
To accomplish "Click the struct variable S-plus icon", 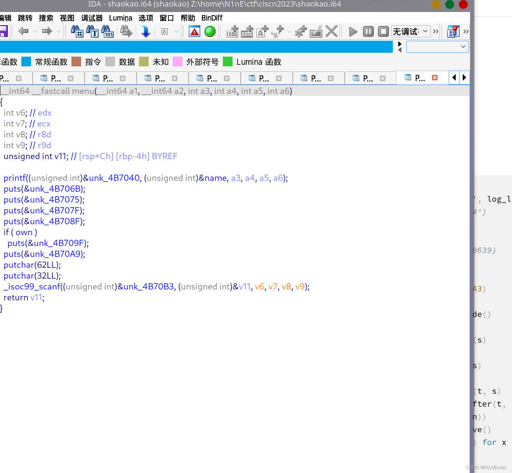I will [278, 31].
